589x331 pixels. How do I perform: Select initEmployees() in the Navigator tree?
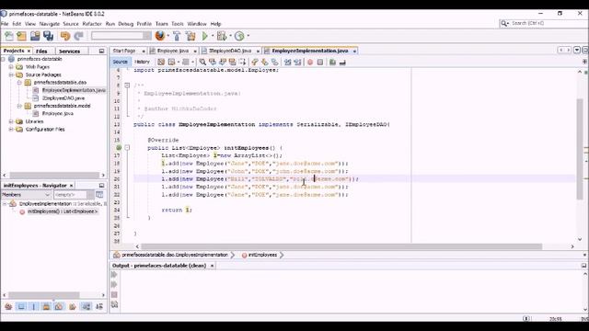[63, 211]
